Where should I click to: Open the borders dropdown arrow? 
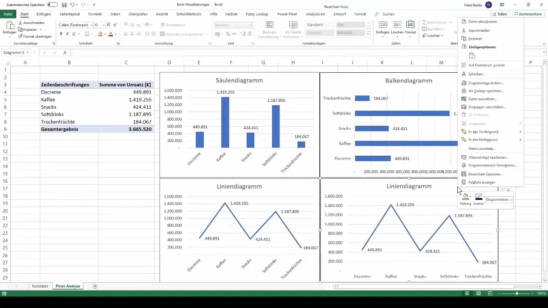coord(92,34)
